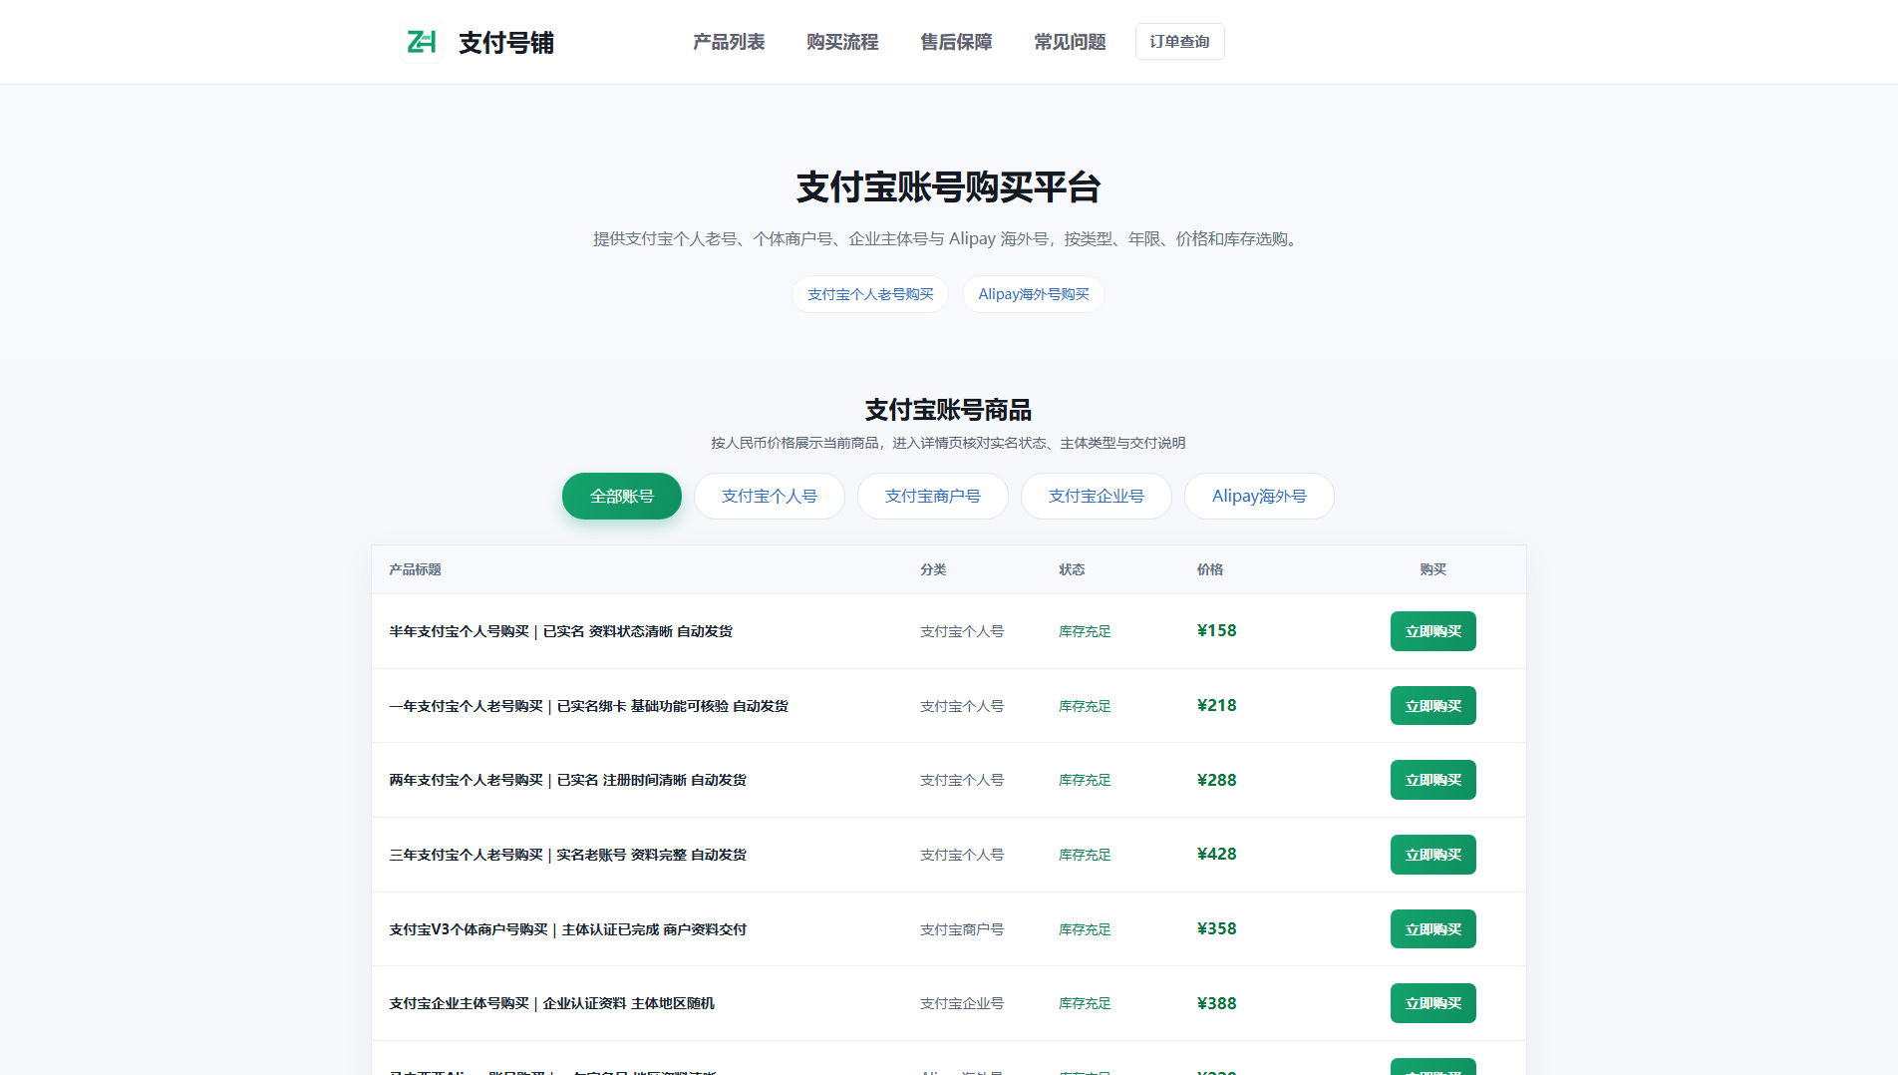Open the 产品列表 nav item
The image size is (1898, 1075).
(729, 42)
